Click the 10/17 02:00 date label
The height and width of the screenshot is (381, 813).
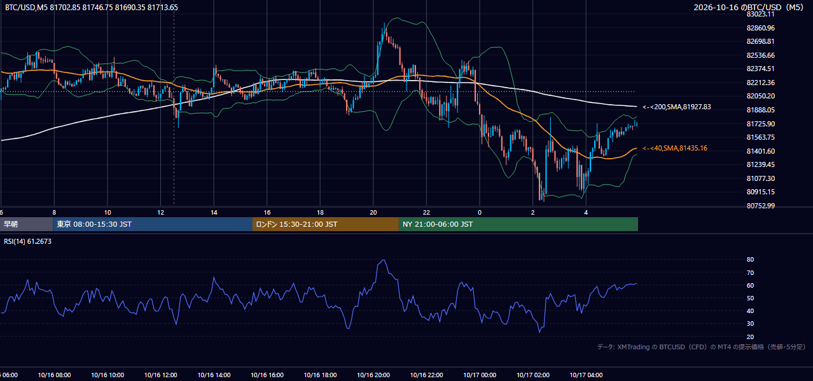pyautogui.click(x=533, y=375)
